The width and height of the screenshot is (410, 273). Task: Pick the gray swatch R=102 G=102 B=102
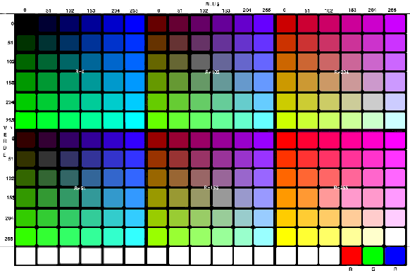pos(200,62)
